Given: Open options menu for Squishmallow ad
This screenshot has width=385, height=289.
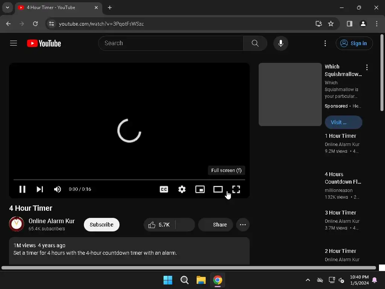Looking at the screenshot, I should coord(367,67).
